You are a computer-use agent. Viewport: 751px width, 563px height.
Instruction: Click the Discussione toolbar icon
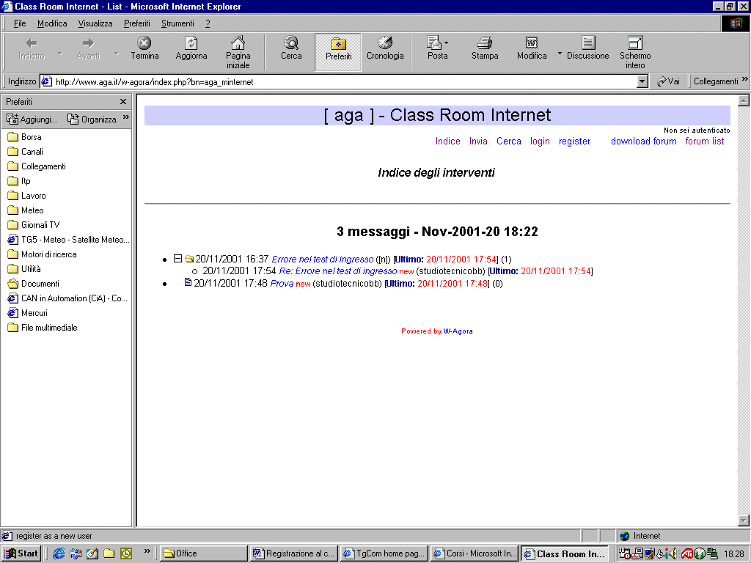587,44
